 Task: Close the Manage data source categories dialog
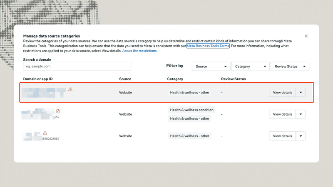pyautogui.click(x=306, y=36)
